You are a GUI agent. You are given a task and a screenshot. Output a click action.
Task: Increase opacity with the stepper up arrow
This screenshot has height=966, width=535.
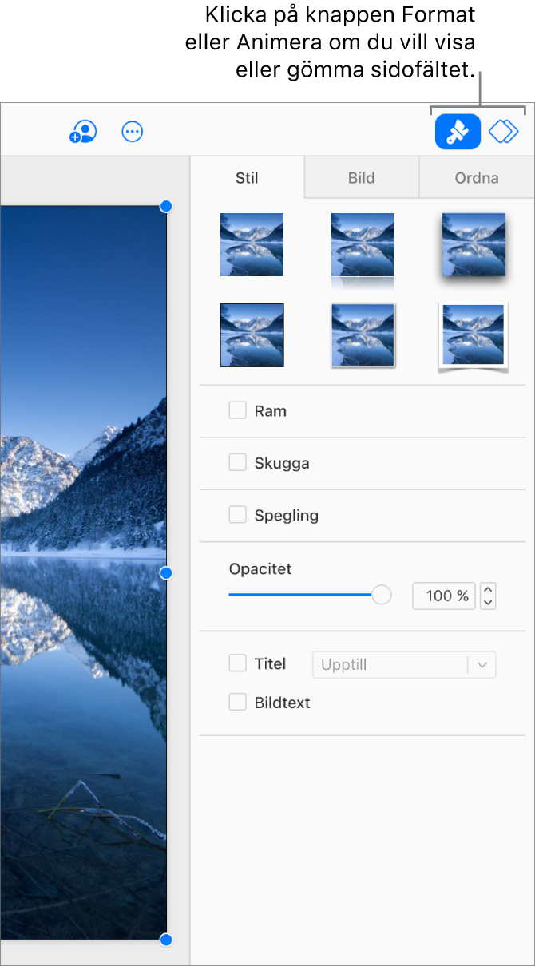pyautogui.click(x=489, y=590)
